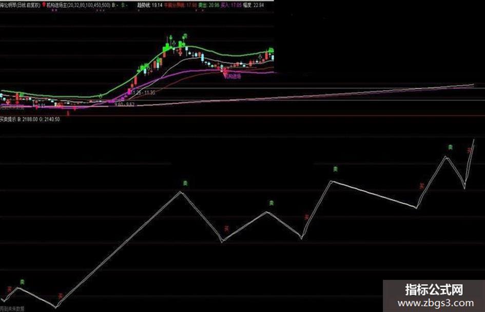Click the earliest red 买 marker on the zigzag

tap(10, 289)
